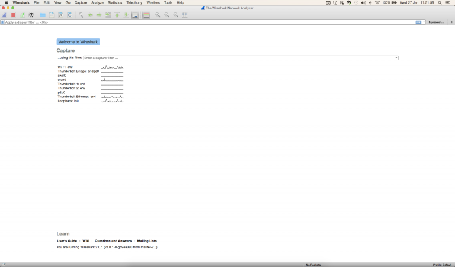This screenshot has height=267, width=455.
Task: Expand the capture filter dropdown arrow
Action: coord(396,58)
